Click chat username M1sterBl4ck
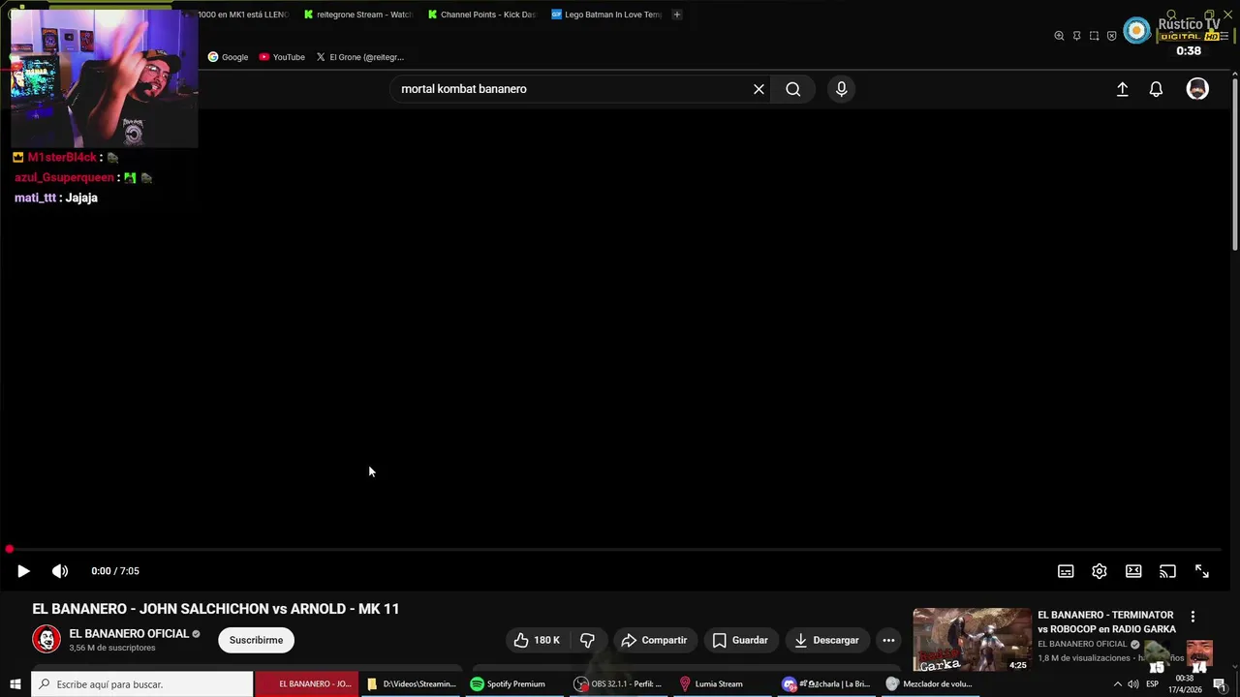Image resolution: width=1240 pixels, height=697 pixels. coord(62,157)
